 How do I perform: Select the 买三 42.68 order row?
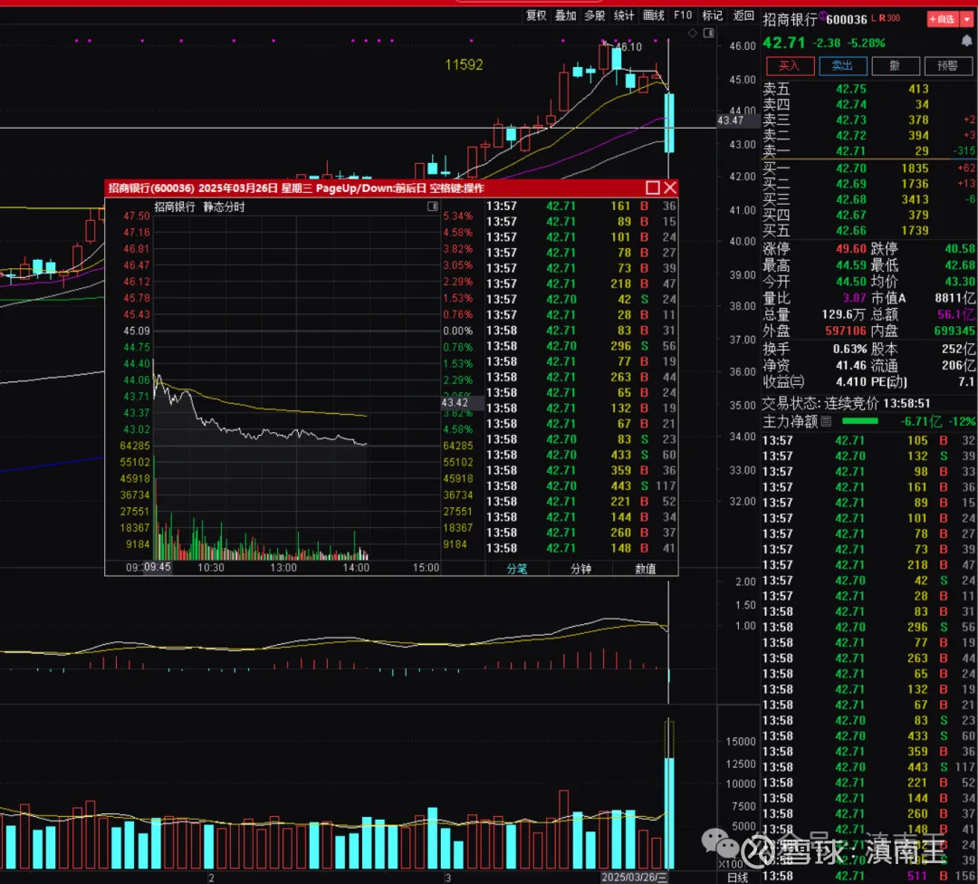point(868,199)
